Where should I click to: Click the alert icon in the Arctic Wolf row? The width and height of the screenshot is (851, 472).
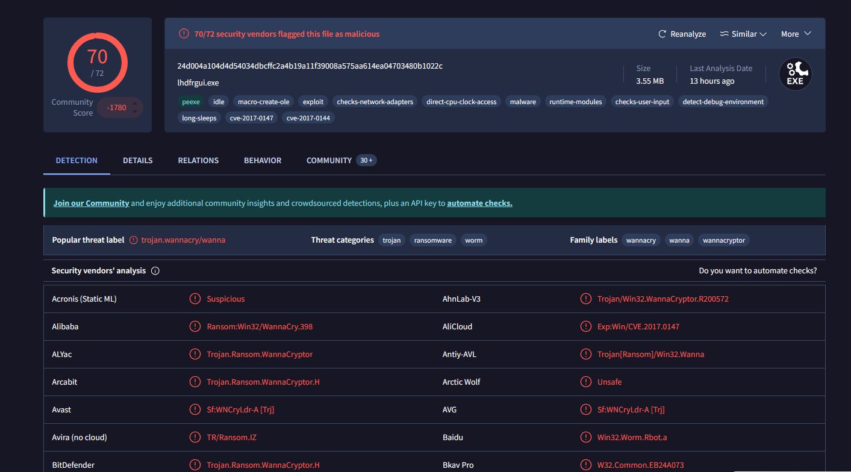tap(585, 382)
